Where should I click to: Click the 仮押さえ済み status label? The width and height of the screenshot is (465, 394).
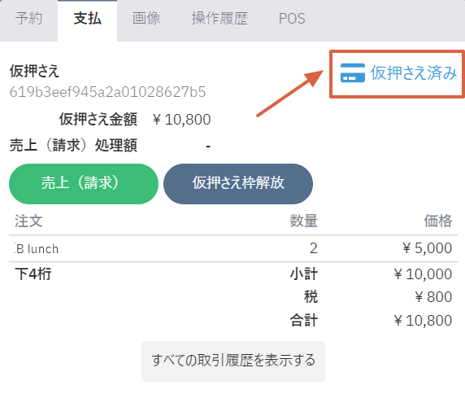click(x=414, y=72)
